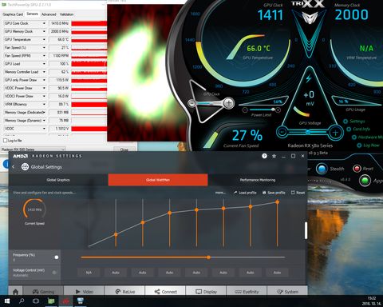Screen dimensions: 383x307
Task: Click the TriXX GPU Clock minus button
Action: (191, 103)
